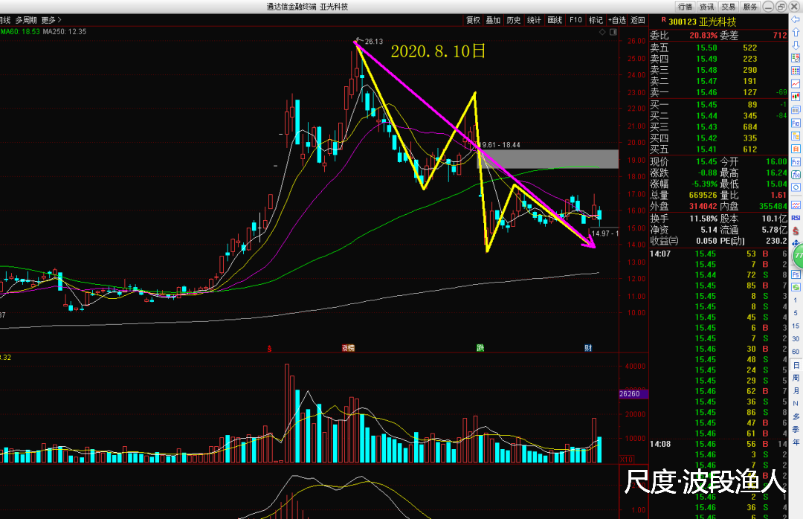Screen dimensions: 803x519
Task: Open the 资讯 news menu
Action: pos(707,7)
